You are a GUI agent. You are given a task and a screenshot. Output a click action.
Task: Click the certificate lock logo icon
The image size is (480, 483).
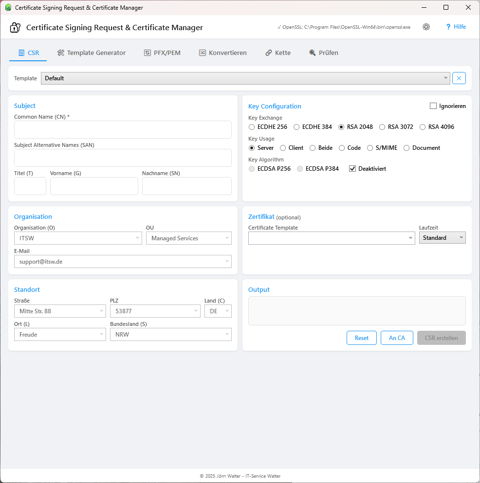(x=15, y=27)
